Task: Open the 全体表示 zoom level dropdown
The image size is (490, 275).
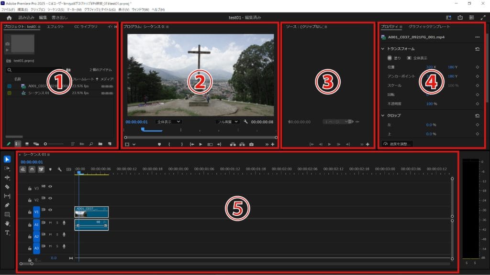Action: 169,122
